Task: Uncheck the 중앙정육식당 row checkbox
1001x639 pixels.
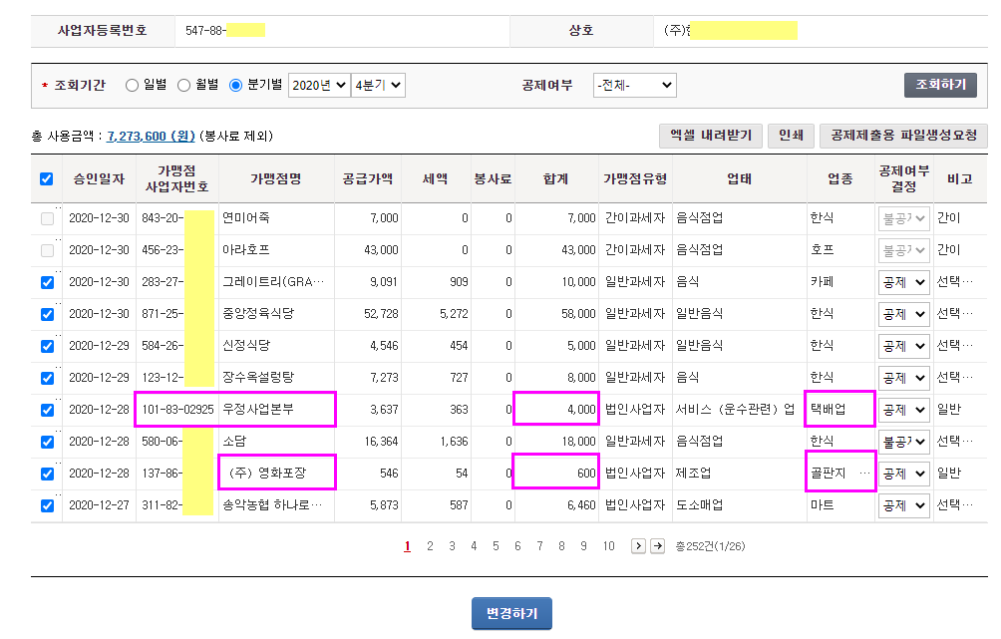Action: click(47, 314)
